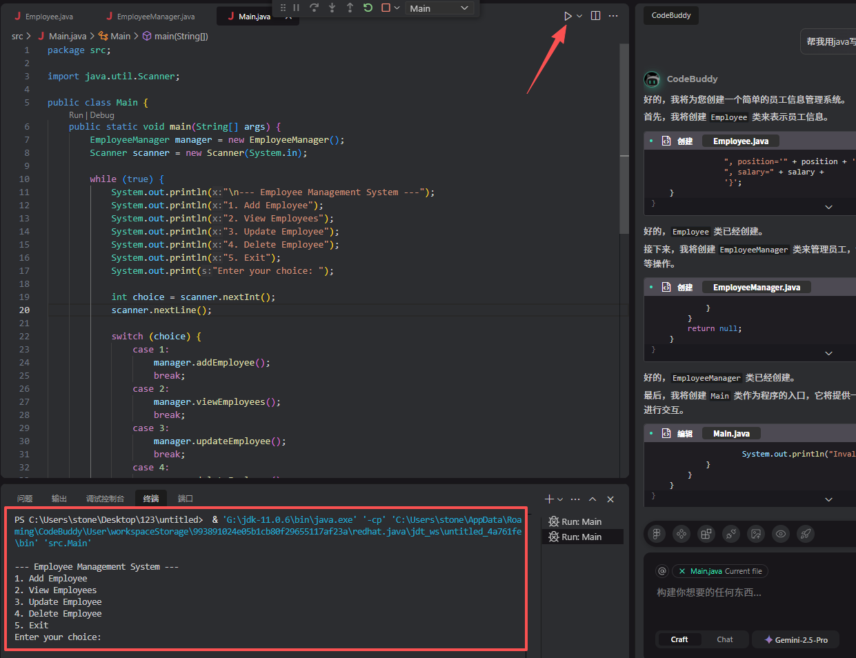Click the CodeBuddy panel tab
The width and height of the screenshot is (856, 658).
(x=671, y=15)
